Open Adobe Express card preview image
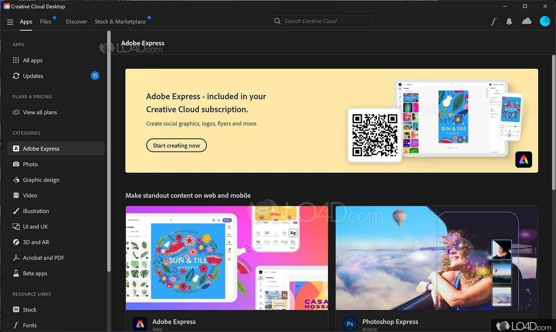Screen dimensions: 556x332 point(227,258)
